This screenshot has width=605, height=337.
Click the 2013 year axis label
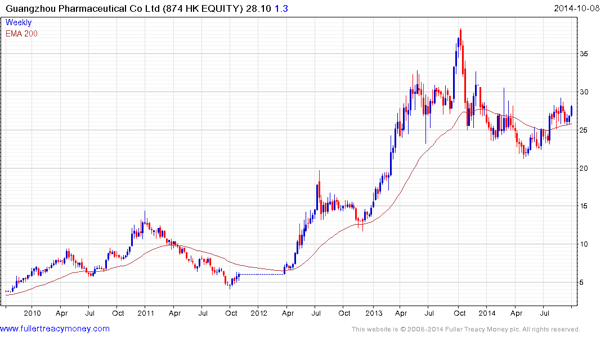(374, 313)
